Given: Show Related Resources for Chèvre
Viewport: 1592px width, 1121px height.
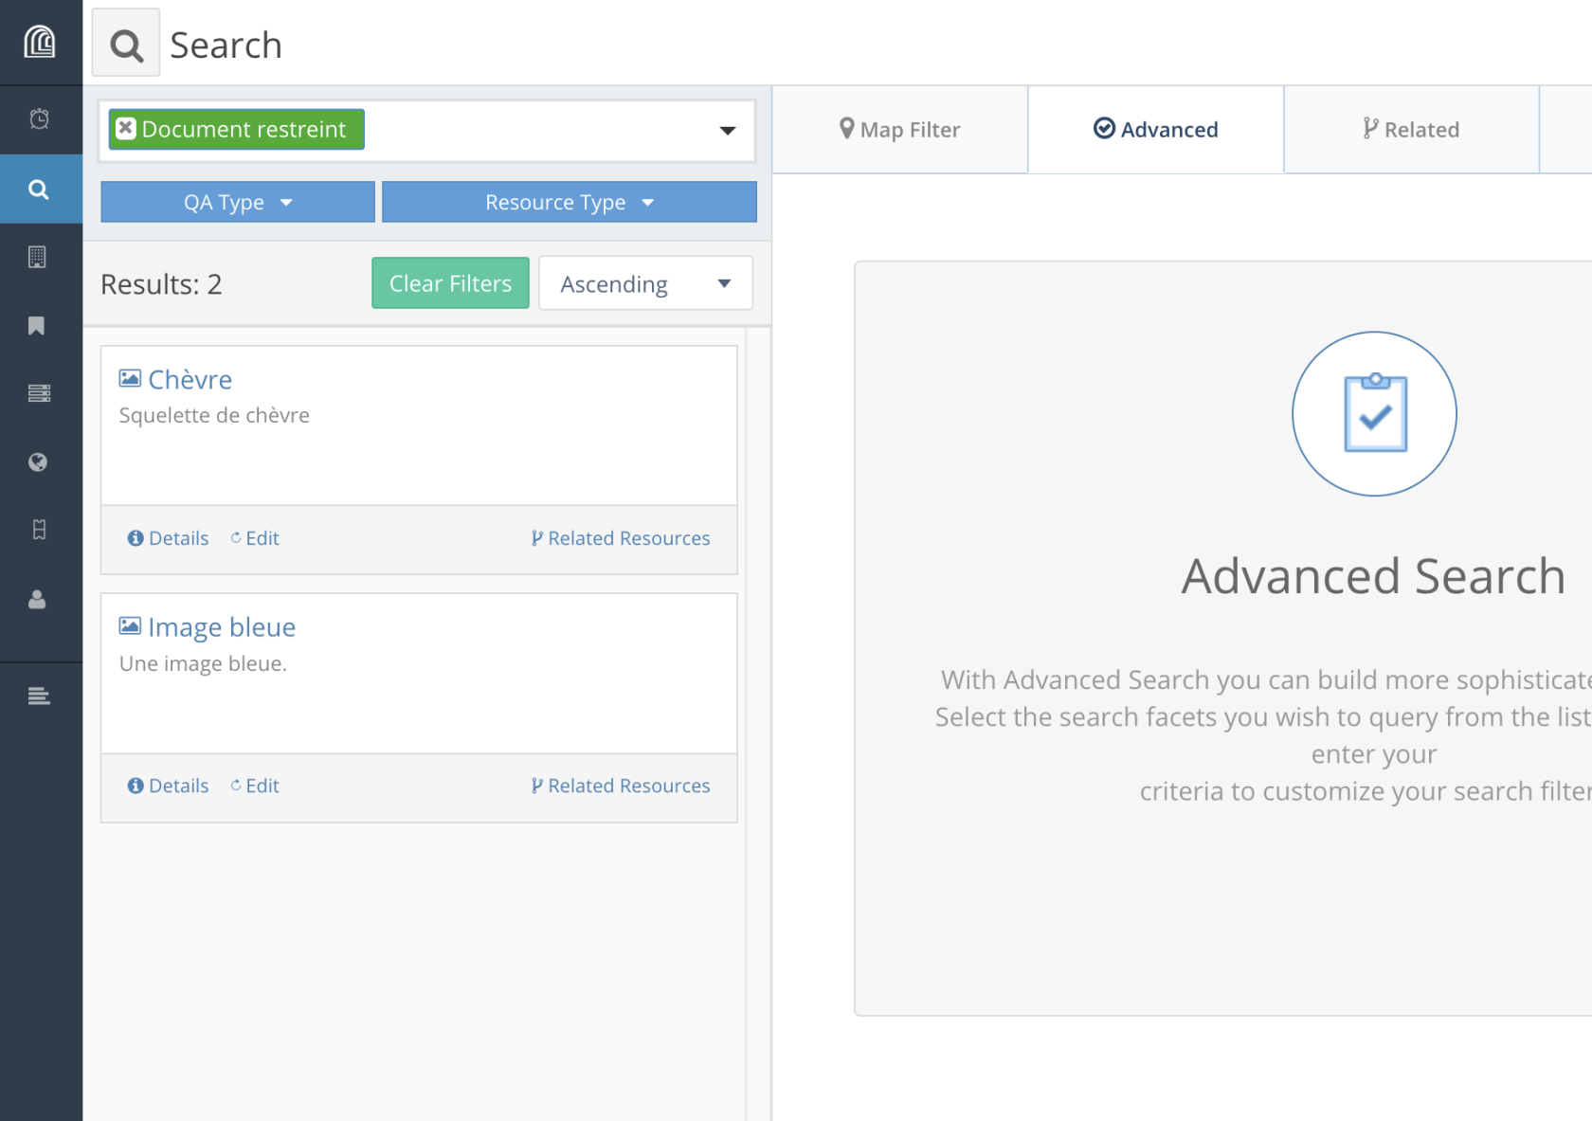Looking at the screenshot, I should coord(621,538).
